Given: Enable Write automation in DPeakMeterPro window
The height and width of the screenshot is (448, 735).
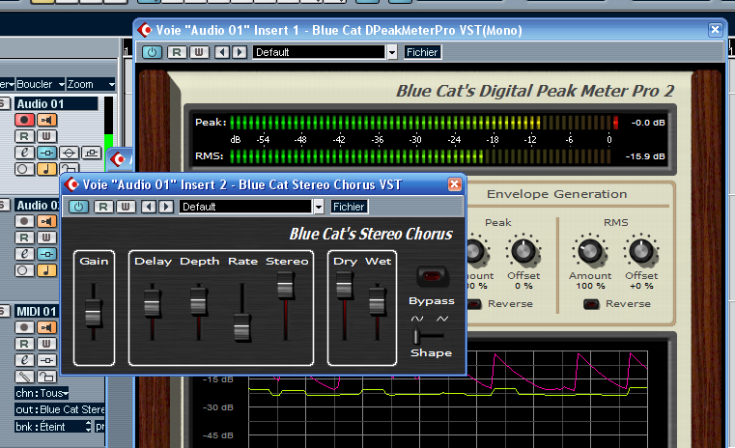Looking at the screenshot, I should pyautogui.click(x=199, y=52).
